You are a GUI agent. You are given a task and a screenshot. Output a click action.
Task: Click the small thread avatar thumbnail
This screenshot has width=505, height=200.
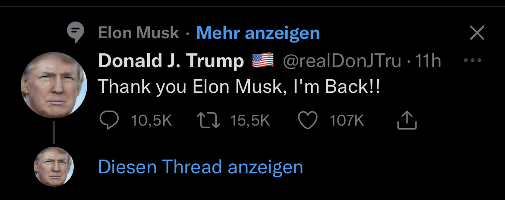pos(54,166)
